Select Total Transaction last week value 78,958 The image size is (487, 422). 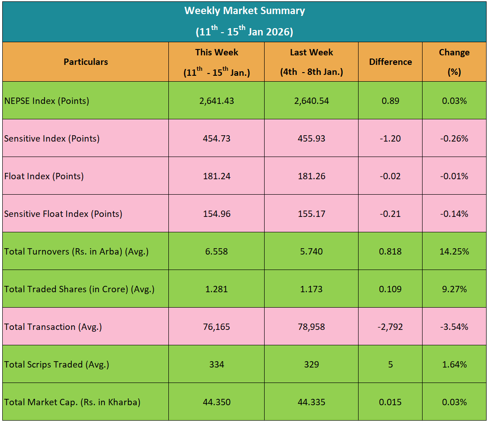tap(311, 327)
